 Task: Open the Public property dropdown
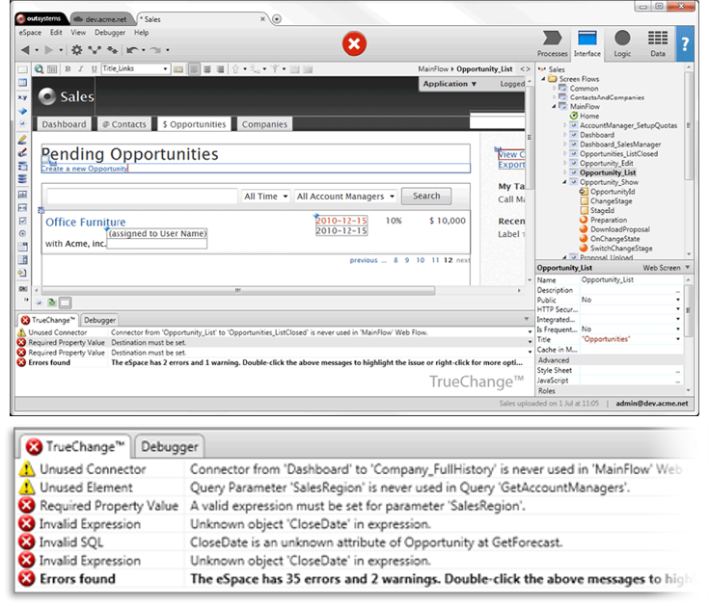[678, 300]
